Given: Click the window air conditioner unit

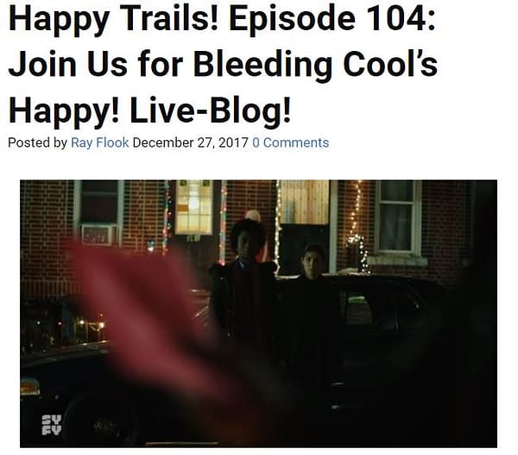Looking at the screenshot, I should 98,235.
